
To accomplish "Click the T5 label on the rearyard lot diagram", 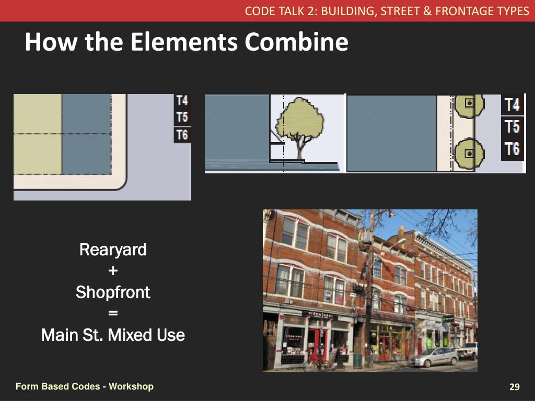I will coord(182,117).
